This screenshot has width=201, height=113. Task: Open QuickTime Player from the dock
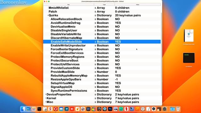[x=105, y=109]
